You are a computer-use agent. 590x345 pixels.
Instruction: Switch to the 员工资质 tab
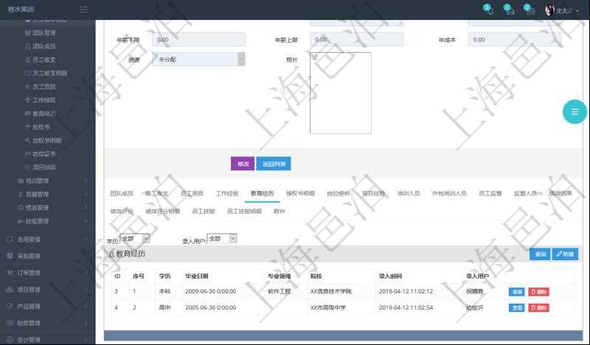tap(192, 193)
